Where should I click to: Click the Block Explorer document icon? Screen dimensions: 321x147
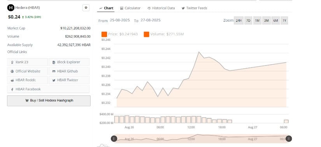(54, 62)
